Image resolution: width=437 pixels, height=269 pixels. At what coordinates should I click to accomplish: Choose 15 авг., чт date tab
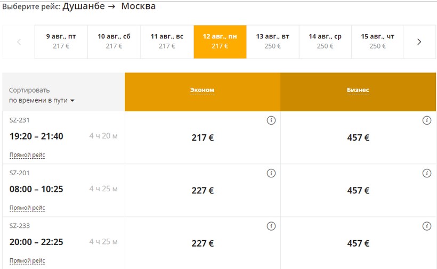377,41
